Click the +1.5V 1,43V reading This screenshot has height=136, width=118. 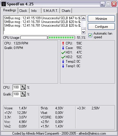coord(52,126)
